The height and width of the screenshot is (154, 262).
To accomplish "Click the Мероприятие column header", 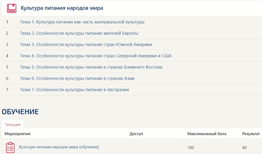I will pyautogui.click(x=18, y=134).
